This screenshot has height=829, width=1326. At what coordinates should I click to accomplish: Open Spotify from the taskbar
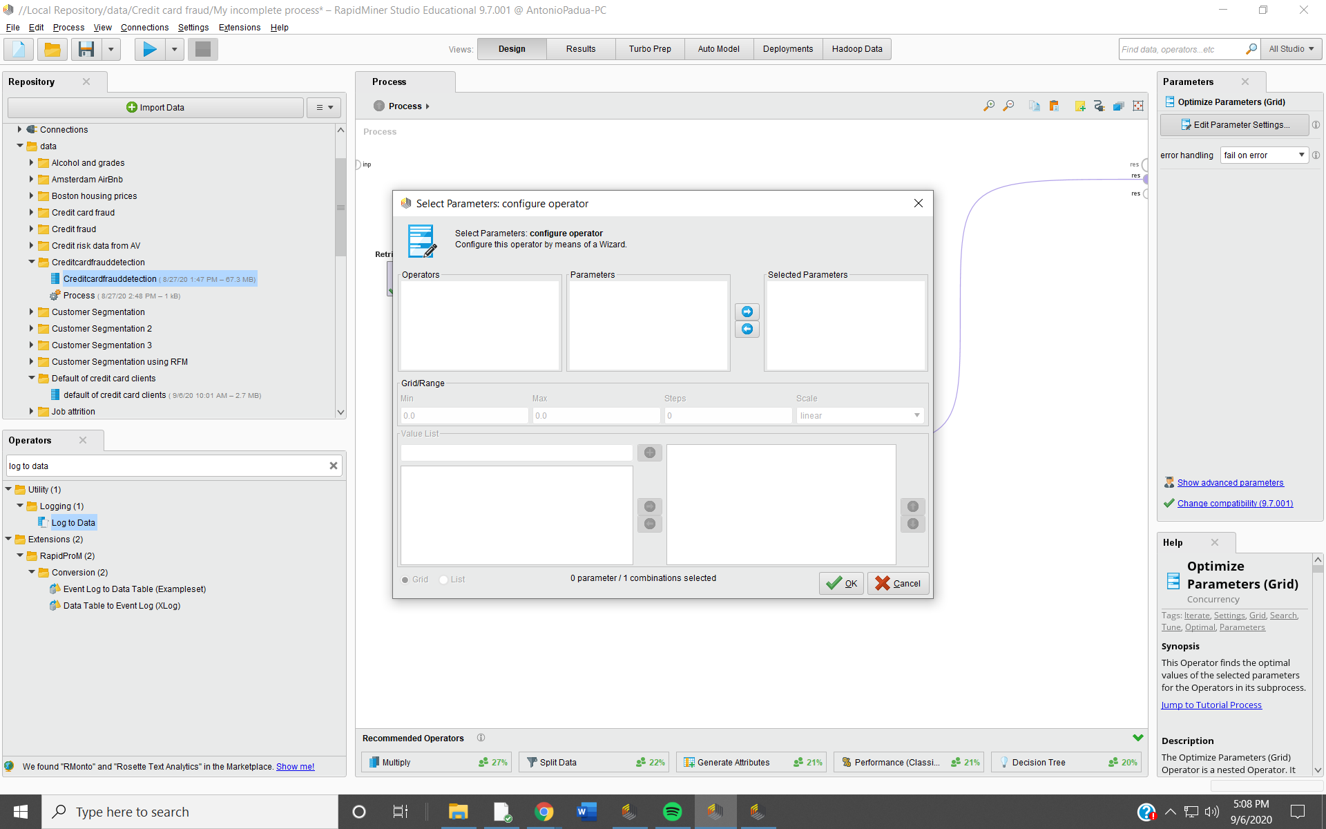[x=672, y=812]
